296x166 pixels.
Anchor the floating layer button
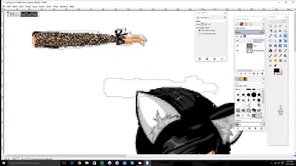coord(258,74)
